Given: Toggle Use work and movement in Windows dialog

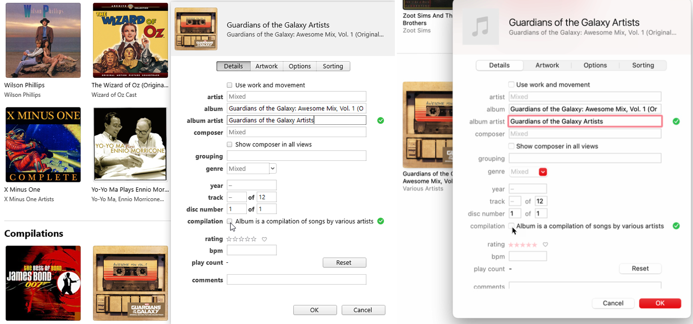Looking at the screenshot, I should click(x=230, y=85).
